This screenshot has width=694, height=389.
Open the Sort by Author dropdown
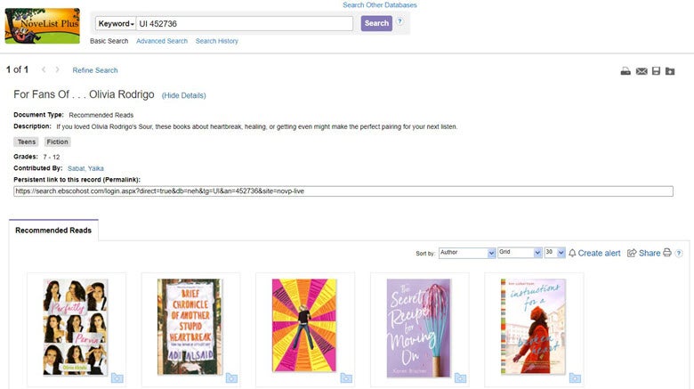coord(467,253)
